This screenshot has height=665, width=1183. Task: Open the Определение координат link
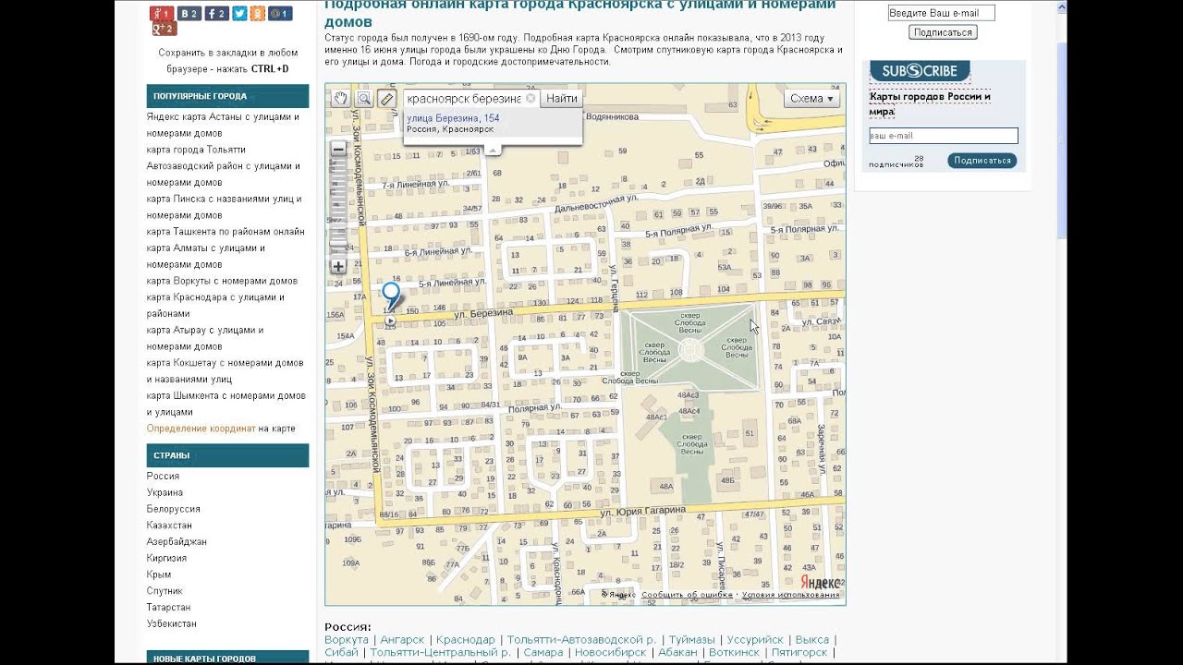click(x=201, y=429)
